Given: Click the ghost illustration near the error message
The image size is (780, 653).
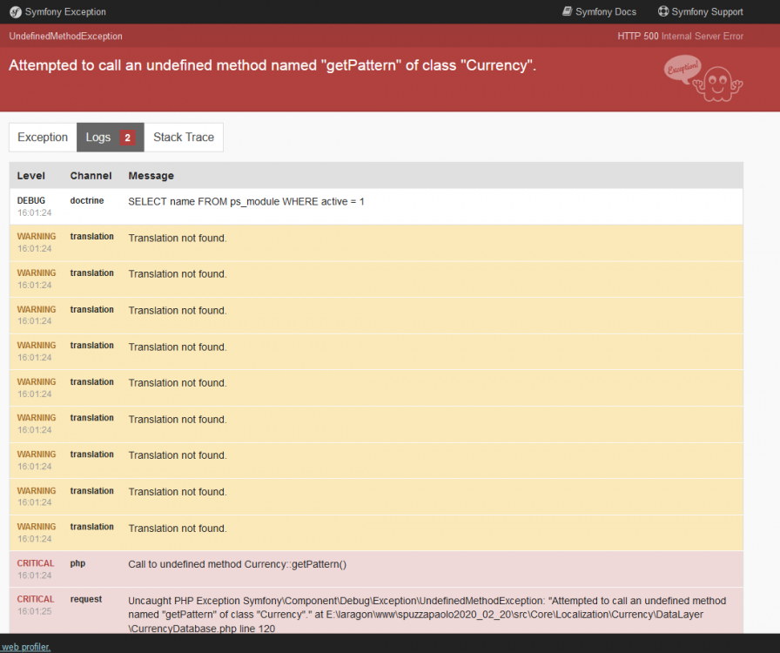Looking at the screenshot, I should click(x=716, y=84).
